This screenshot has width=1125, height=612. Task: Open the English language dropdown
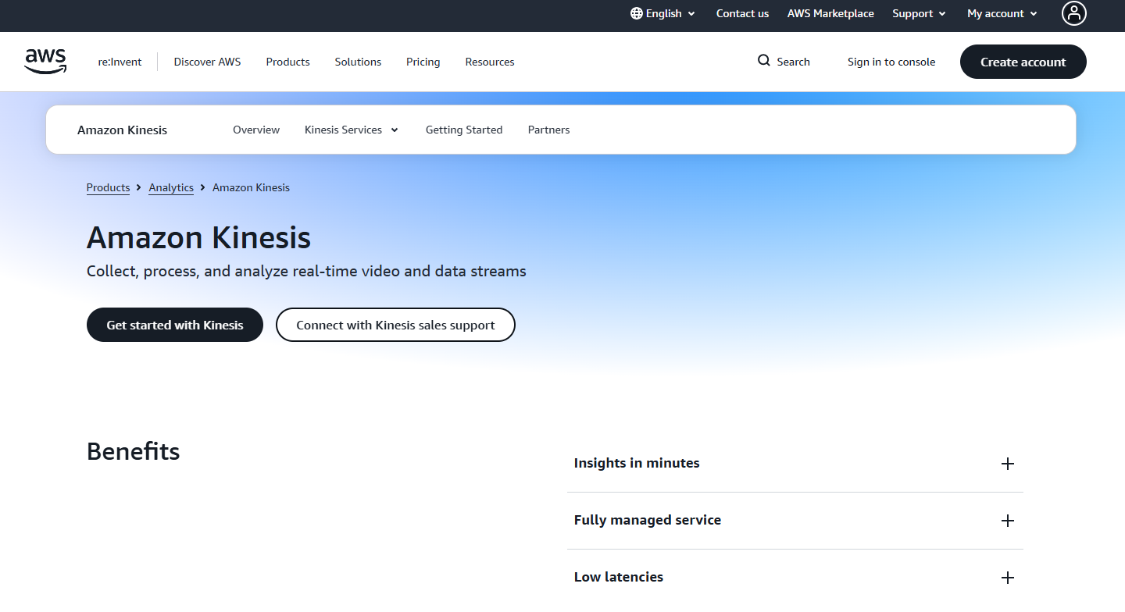point(663,13)
